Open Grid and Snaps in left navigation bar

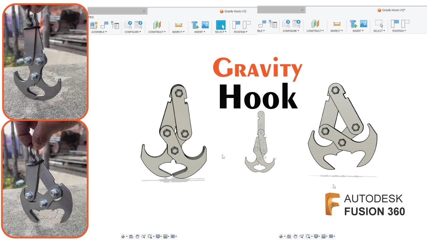(x=165, y=236)
